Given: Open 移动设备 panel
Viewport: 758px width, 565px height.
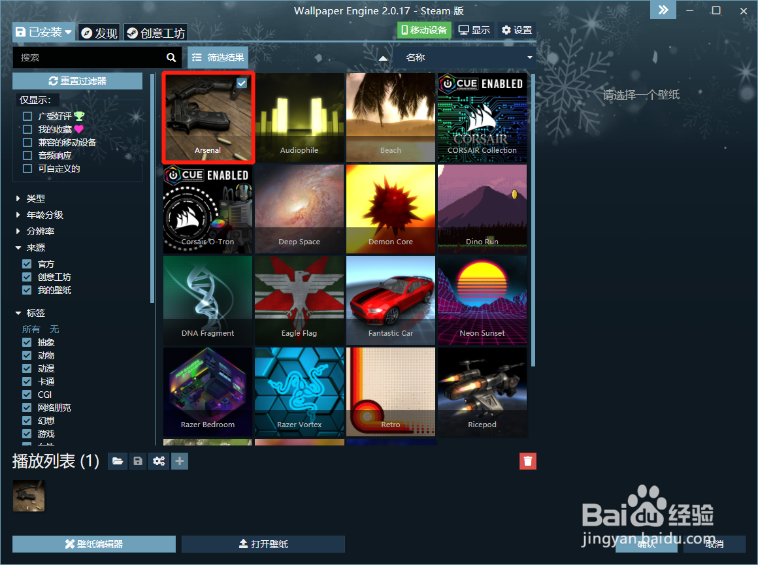Looking at the screenshot, I should click(425, 30).
